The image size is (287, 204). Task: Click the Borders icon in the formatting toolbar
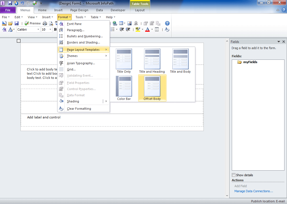pos(157,29)
